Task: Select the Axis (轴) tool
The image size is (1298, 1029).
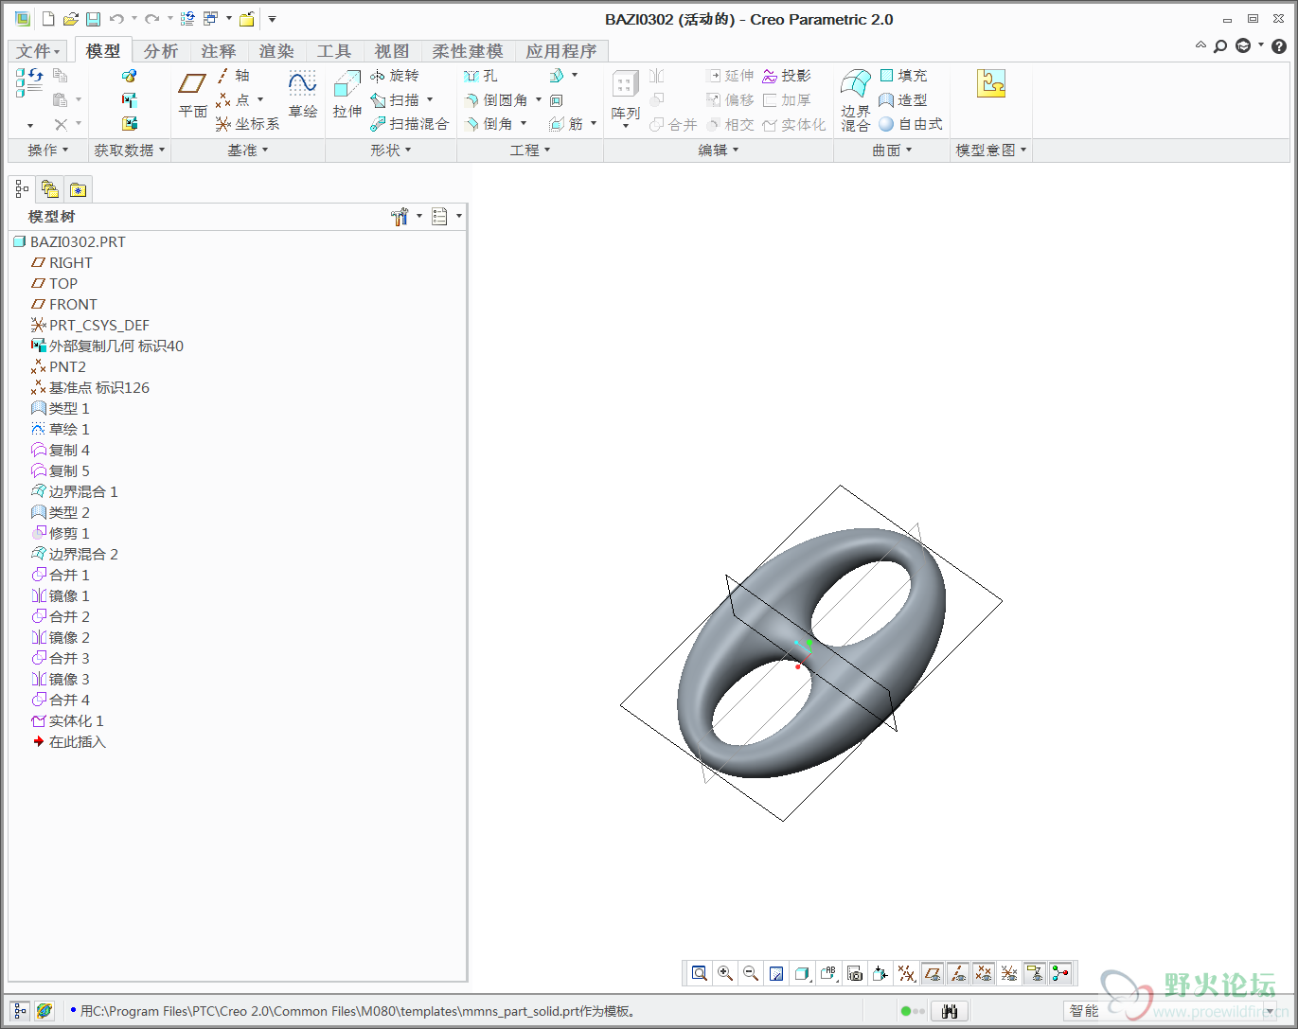Action: pos(234,75)
